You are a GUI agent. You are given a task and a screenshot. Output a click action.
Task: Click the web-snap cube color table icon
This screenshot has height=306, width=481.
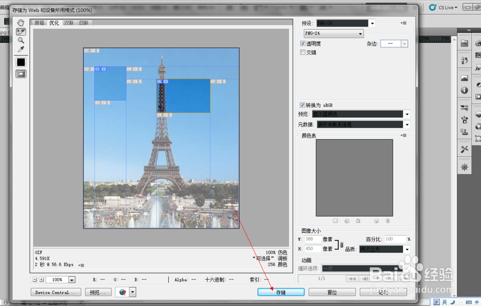pos(347,221)
